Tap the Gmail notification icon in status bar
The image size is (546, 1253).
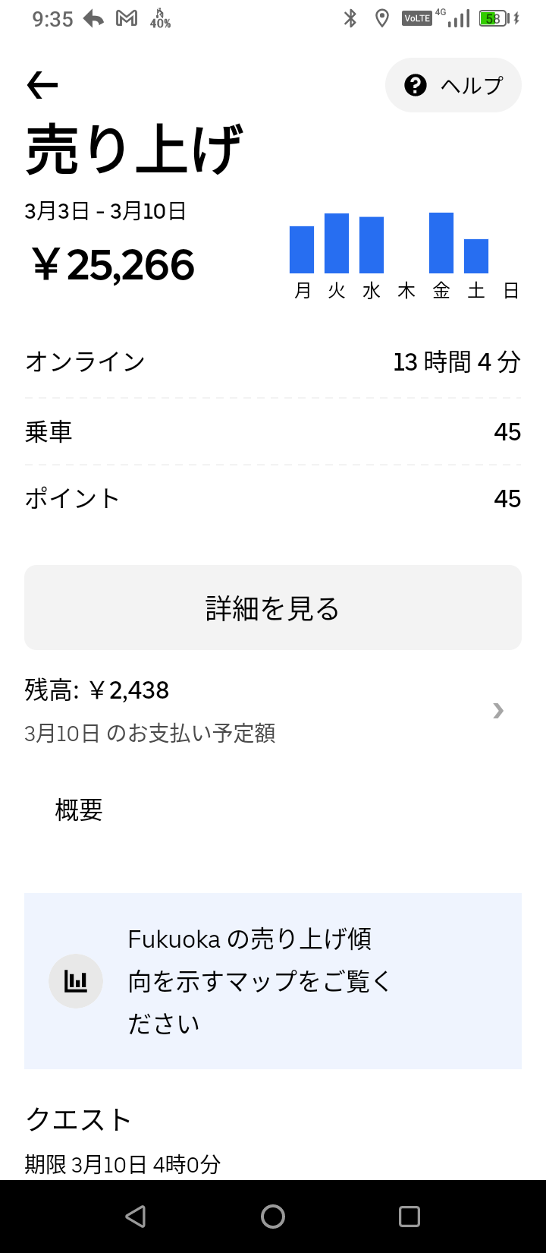click(127, 18)
